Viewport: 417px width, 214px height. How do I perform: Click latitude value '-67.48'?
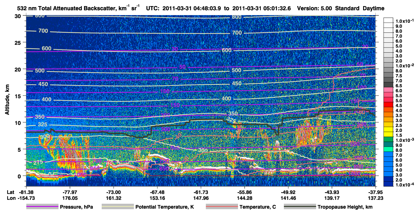click(x=157, y=192)
